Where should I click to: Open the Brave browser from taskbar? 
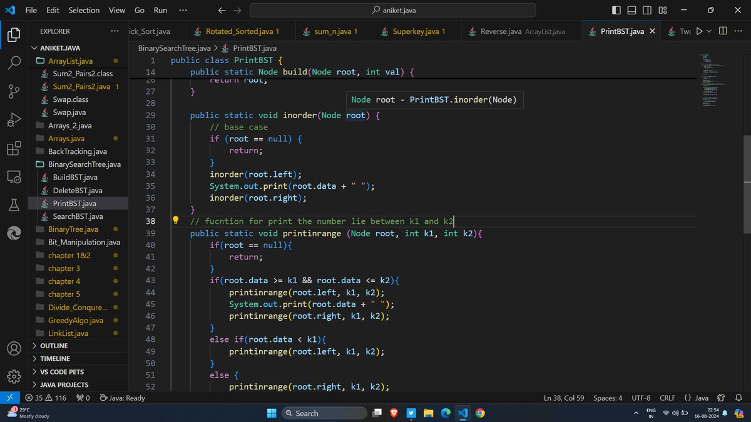(x=394, y=413)
